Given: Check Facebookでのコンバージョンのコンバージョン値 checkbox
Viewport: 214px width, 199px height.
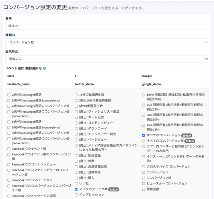Looking at the screenshot, I should tap(9, 186).
